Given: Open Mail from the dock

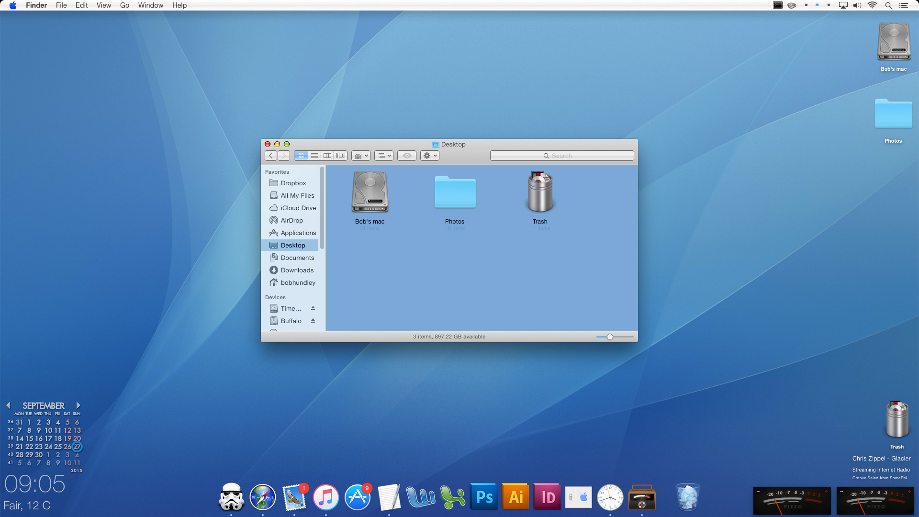Looking at the screenshot, I should [x=295, y=497].
